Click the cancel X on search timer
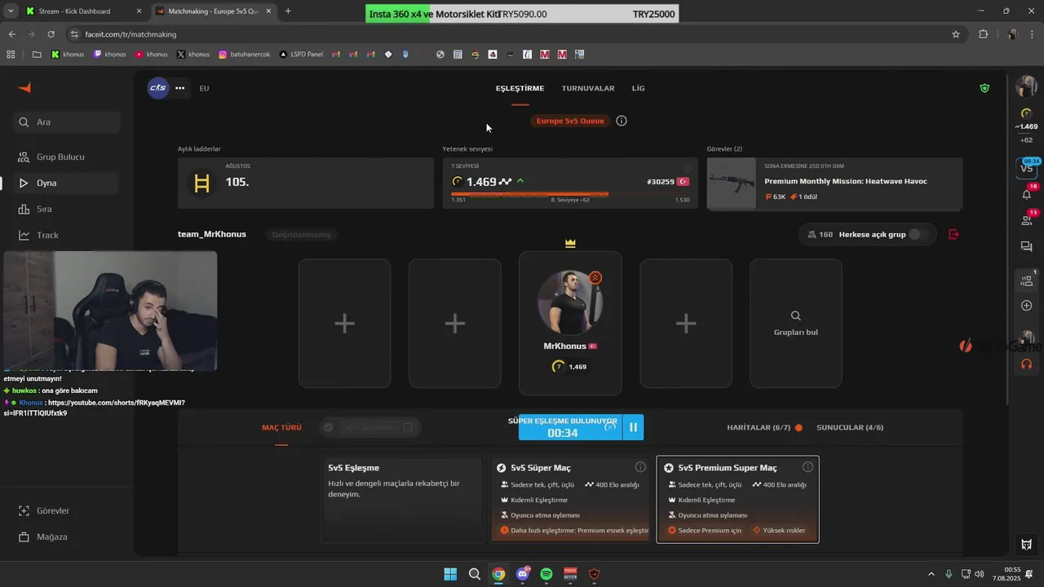 [610, 427]
